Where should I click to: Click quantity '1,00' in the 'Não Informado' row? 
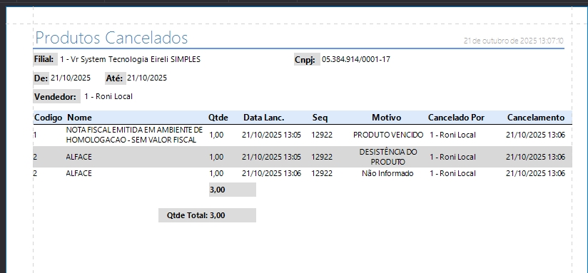[216, 173]
